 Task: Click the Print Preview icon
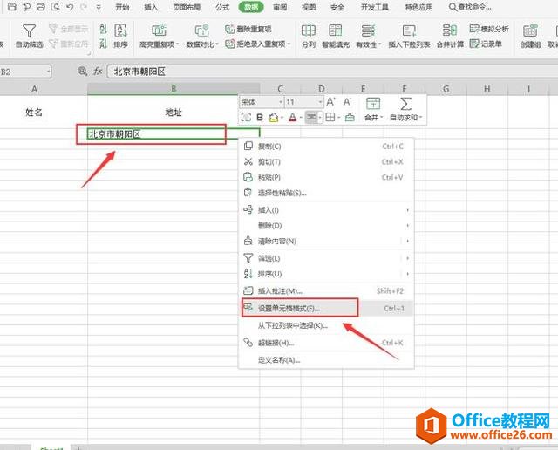point(55,6)
